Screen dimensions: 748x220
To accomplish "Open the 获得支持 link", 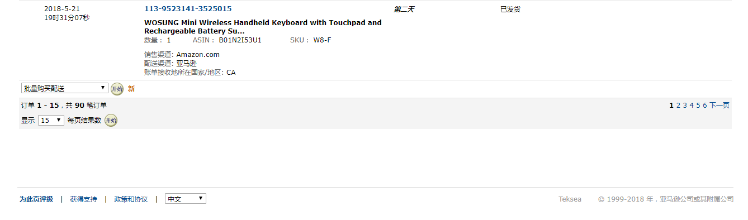I will click(83, 199).
